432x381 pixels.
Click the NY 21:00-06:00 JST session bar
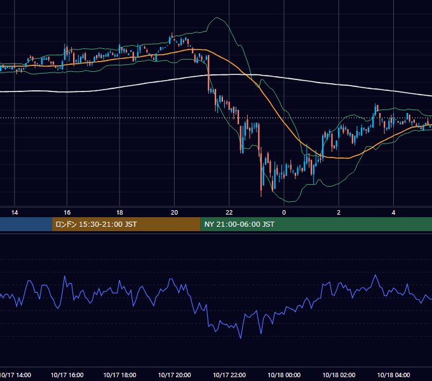point(316,224)
